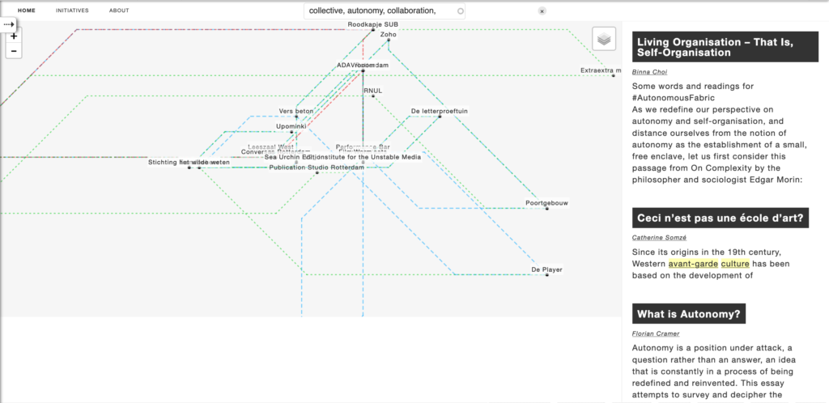Open the Home menu item
The width and height of the screenshot is (829, 403).
[x=26, y=11]
